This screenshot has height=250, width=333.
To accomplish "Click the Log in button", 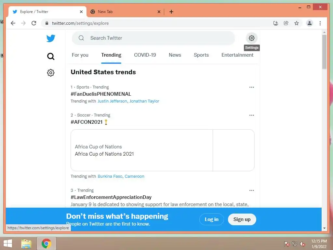I will [211, 219].
